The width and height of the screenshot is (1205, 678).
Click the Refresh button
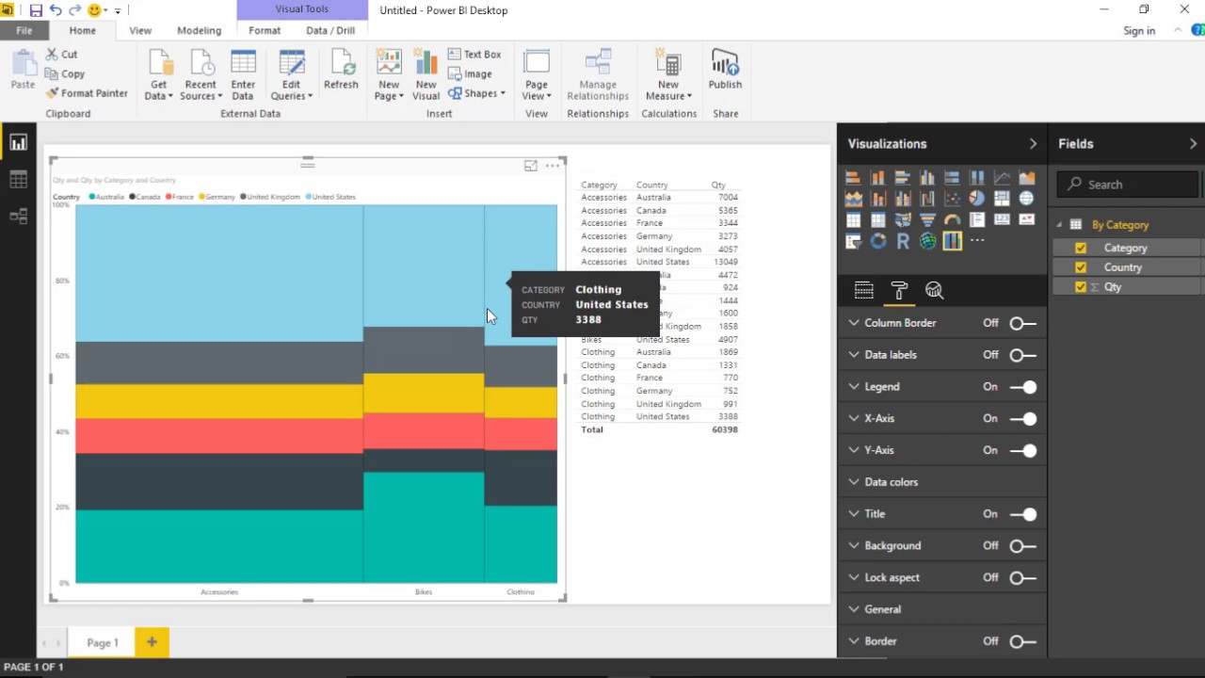coord(341,72)
